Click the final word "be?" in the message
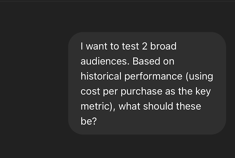The width and height of the screenshot is (235, 158). coord(88,121)
